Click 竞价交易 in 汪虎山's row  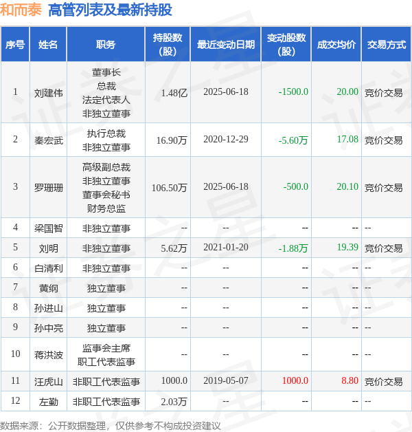click(383, 382)
